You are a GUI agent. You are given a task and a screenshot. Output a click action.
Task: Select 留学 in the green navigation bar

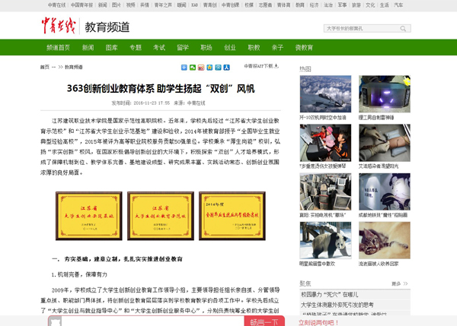(x=183, y=47)
